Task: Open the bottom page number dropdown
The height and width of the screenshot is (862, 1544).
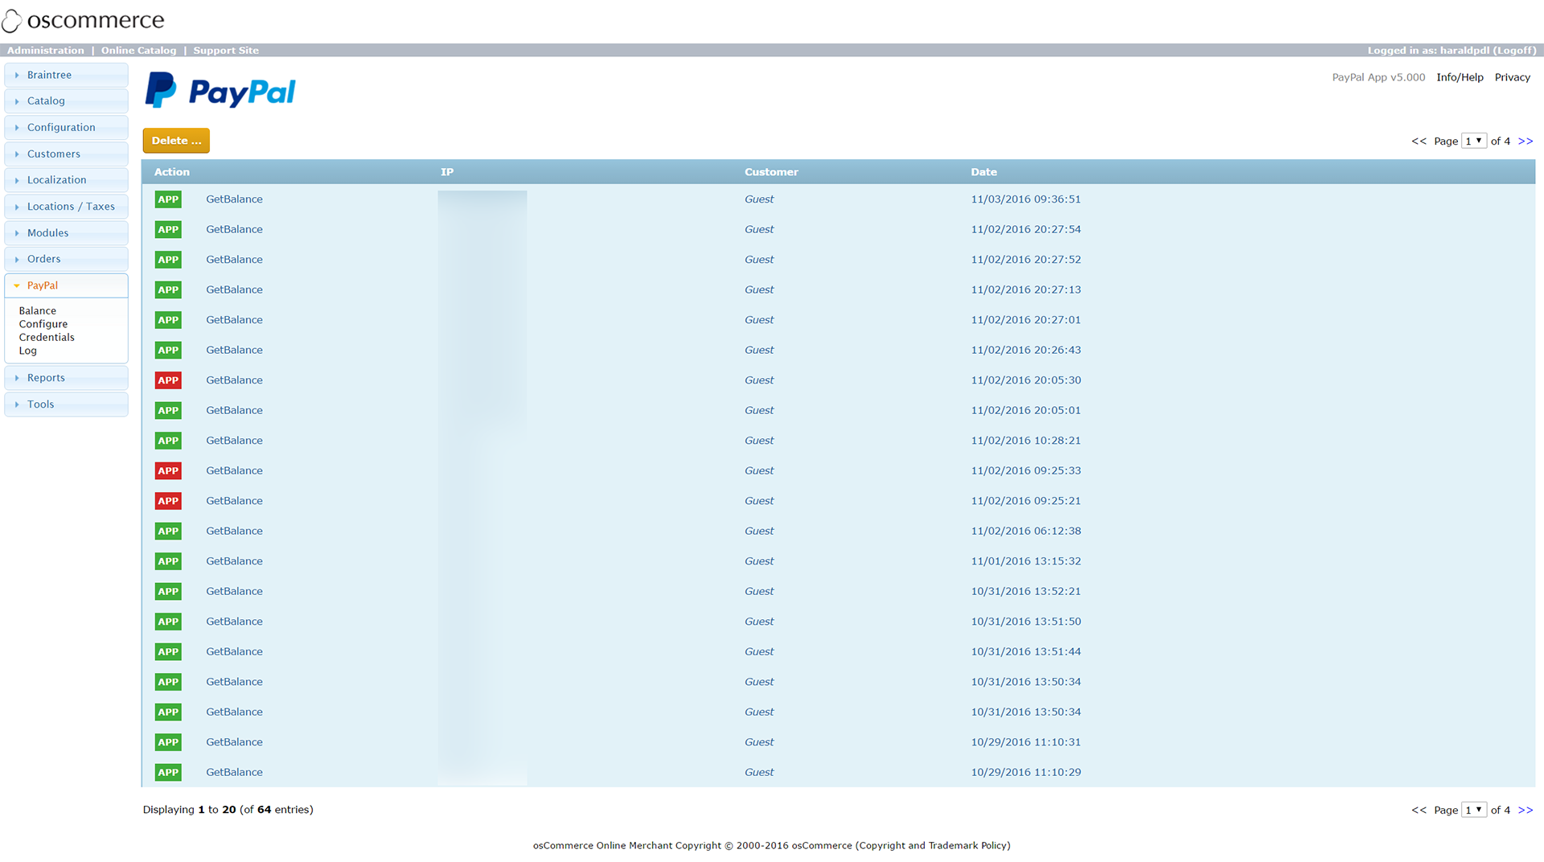Action: [1474, 810]
